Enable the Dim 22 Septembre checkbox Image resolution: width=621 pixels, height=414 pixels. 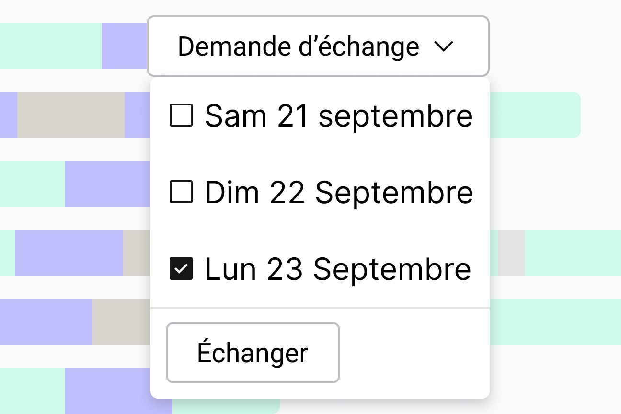181,192
